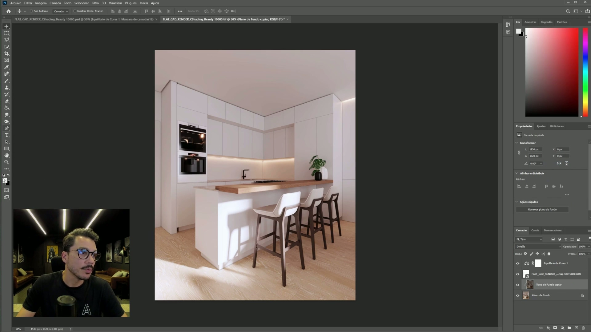
Task: Collapse the Transformar section
Action: point(517,143)
